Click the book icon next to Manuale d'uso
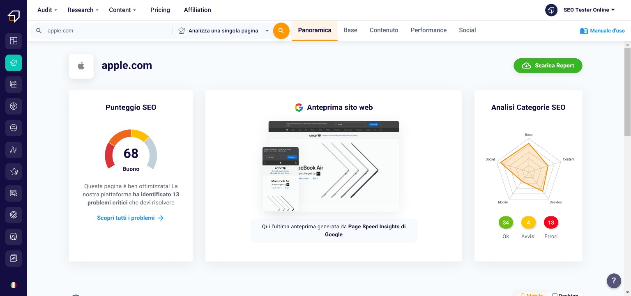 pyautogui.click(x=584, y=31)
